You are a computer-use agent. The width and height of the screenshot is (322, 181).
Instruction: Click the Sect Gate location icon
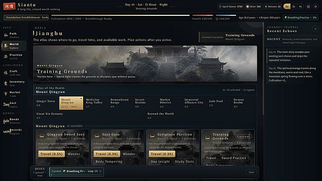tap(97, 136)
